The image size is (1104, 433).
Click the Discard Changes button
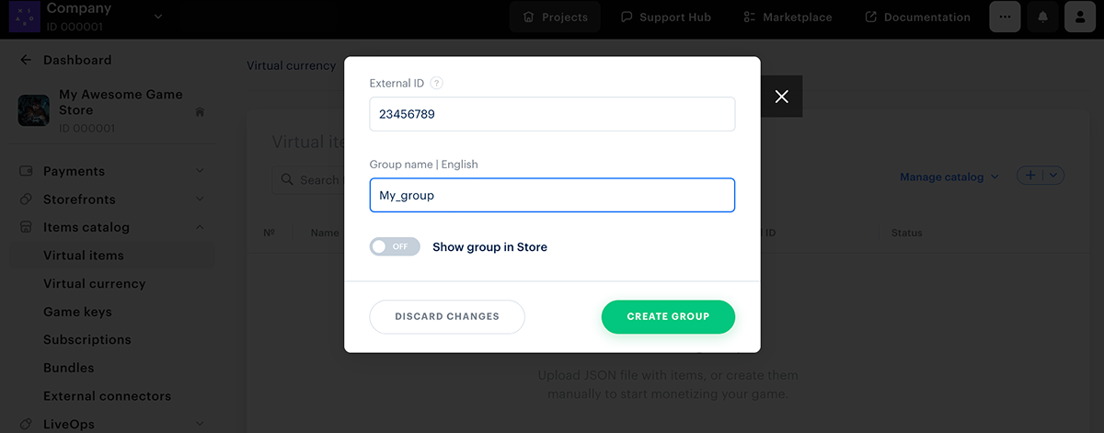[447, 316]
